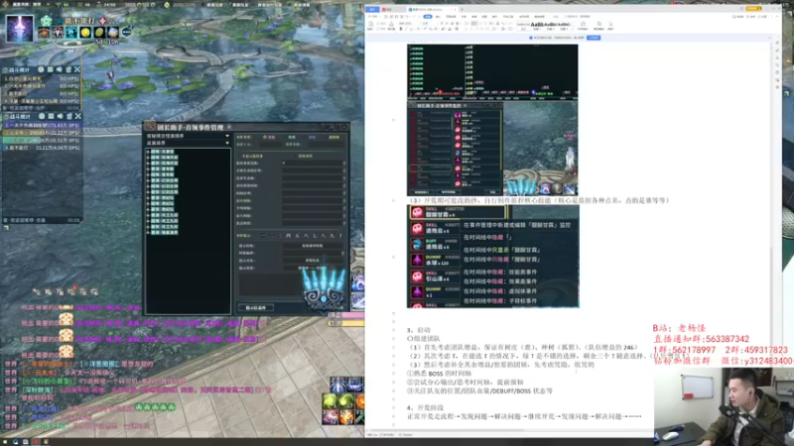The width and height of the screenshot is (794, 446).
Task: Open the first dropdown in 团长助手 dialog
Action: 188,136
